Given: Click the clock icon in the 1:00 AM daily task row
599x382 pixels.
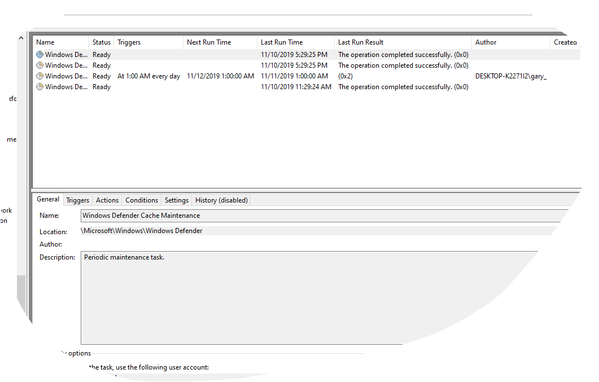Looking at the screenshot, I should pos(40,76).
